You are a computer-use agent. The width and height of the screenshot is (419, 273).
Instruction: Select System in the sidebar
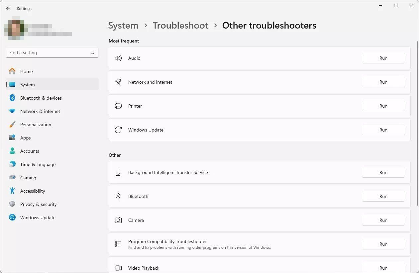(52, 85)
